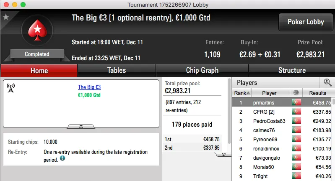
Task: Open the re-entry info tooltip icon
Action: click(x=62, y=159)
